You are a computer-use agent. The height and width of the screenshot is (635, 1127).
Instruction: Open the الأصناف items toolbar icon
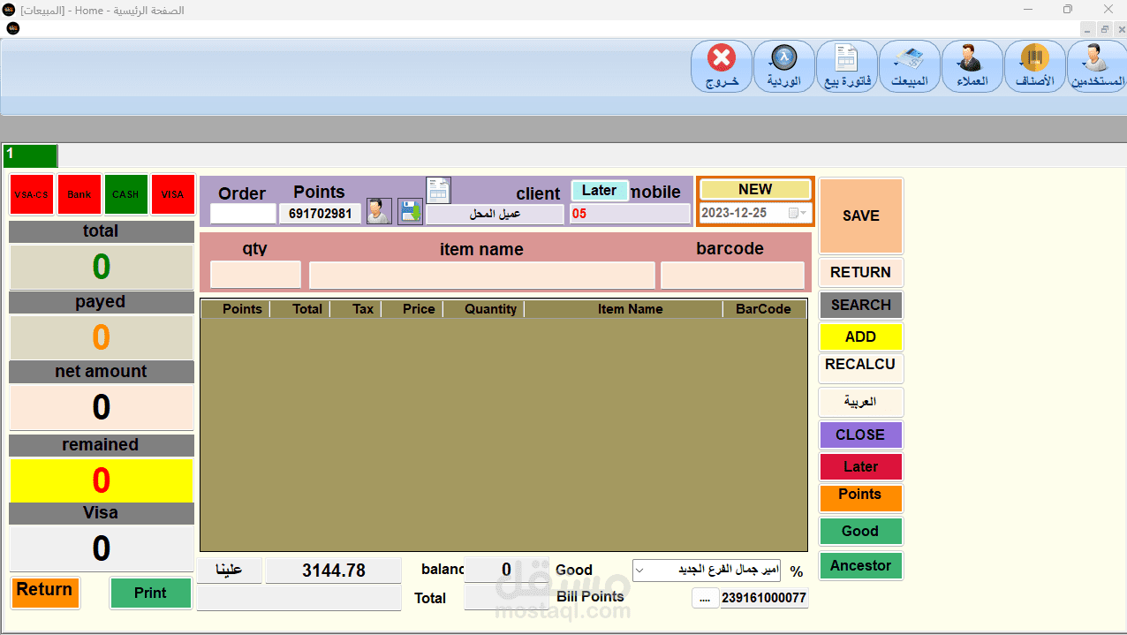coord(1034,66)
